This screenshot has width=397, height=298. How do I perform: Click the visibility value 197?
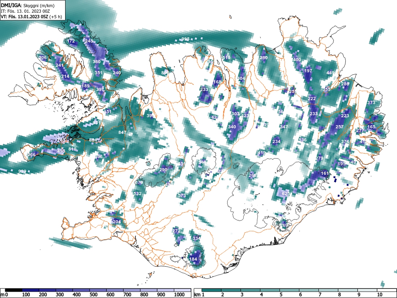(x=308, y=71)
